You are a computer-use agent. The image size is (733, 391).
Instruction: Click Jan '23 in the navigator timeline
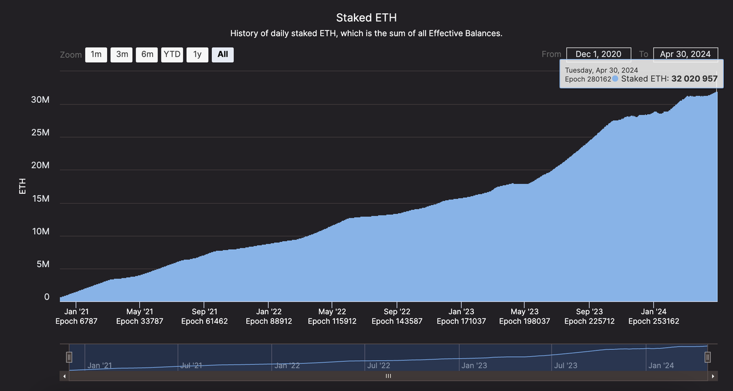474,365
